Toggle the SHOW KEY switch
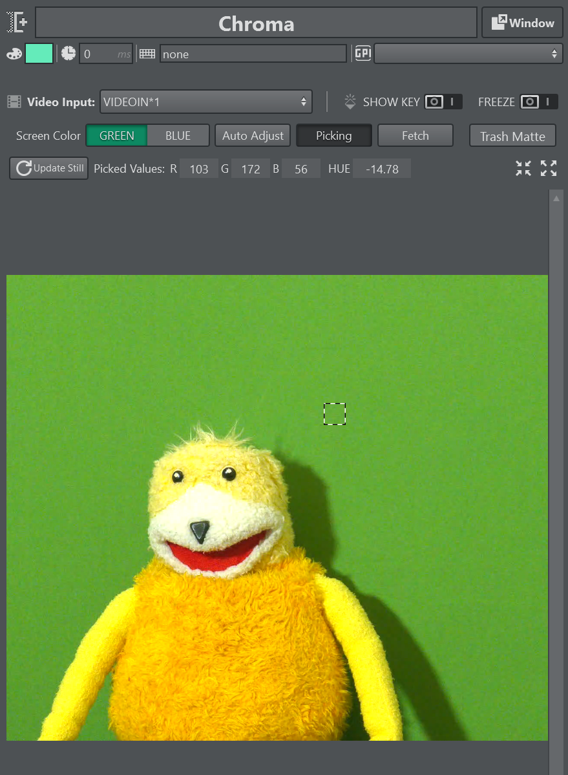Viewport: 568px width, 775px height. click(x=443, y=102)
